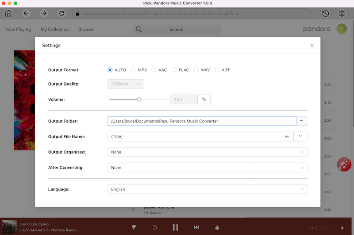Thumbs up the current song

[x=217, y=227]
